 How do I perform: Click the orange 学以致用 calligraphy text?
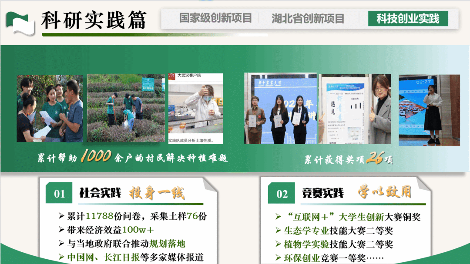(x=384, y=192)
